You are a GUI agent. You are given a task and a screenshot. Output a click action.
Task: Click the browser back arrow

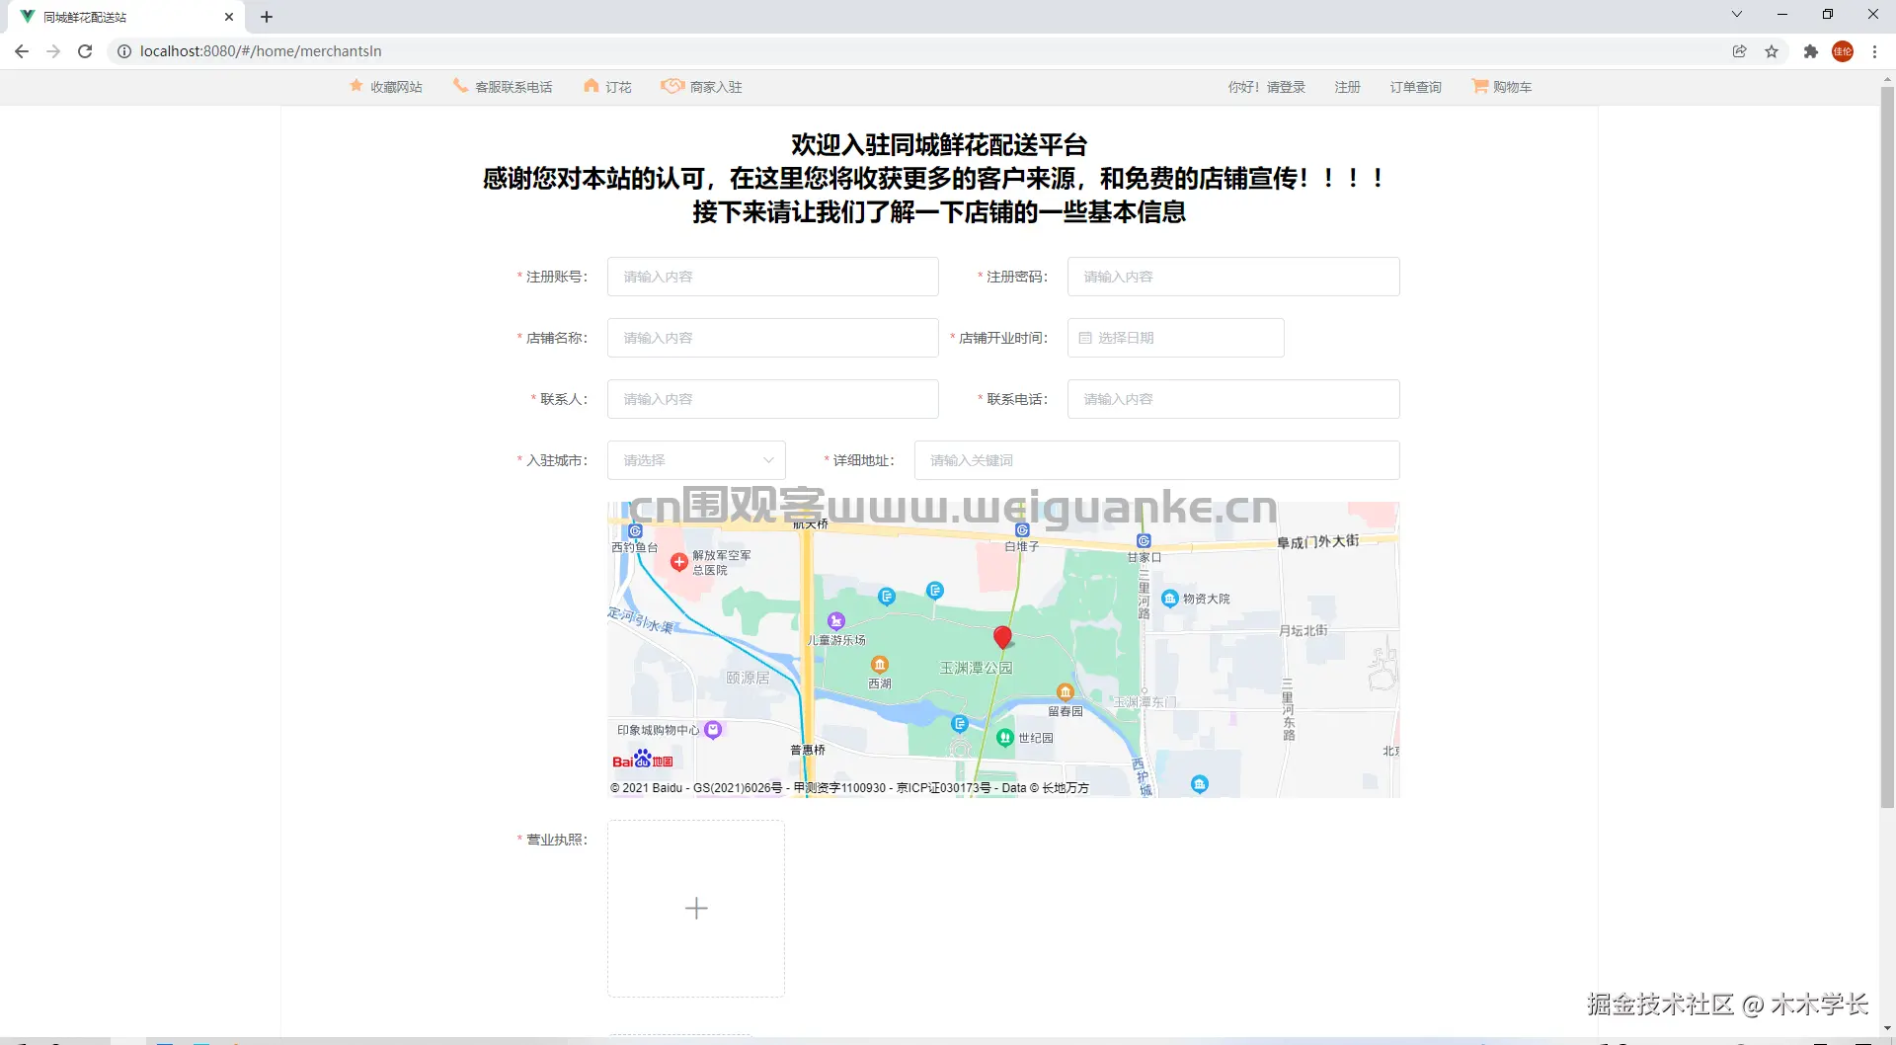pyautogui.click(x=22, y=51)
